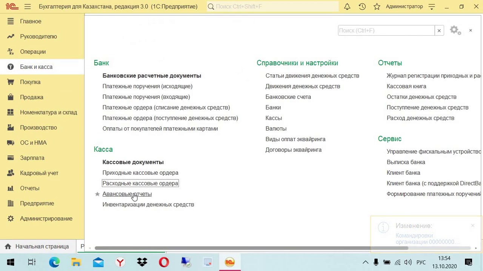Click the section search field Ctrl+F
This screenshot has height=271, width=483.
click(386, 30)
